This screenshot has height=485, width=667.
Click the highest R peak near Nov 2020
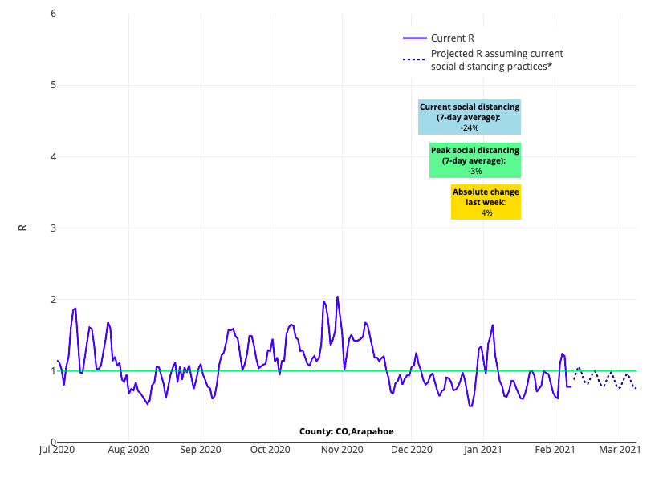pyautogui.click(x=337, y=297)
